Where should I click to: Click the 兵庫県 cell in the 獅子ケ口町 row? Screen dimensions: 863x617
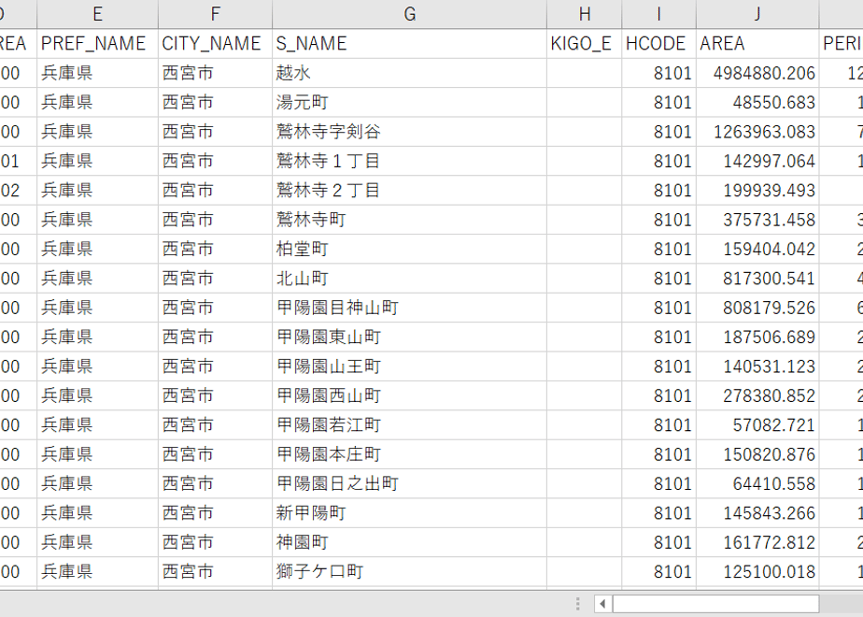pos(97,572)
